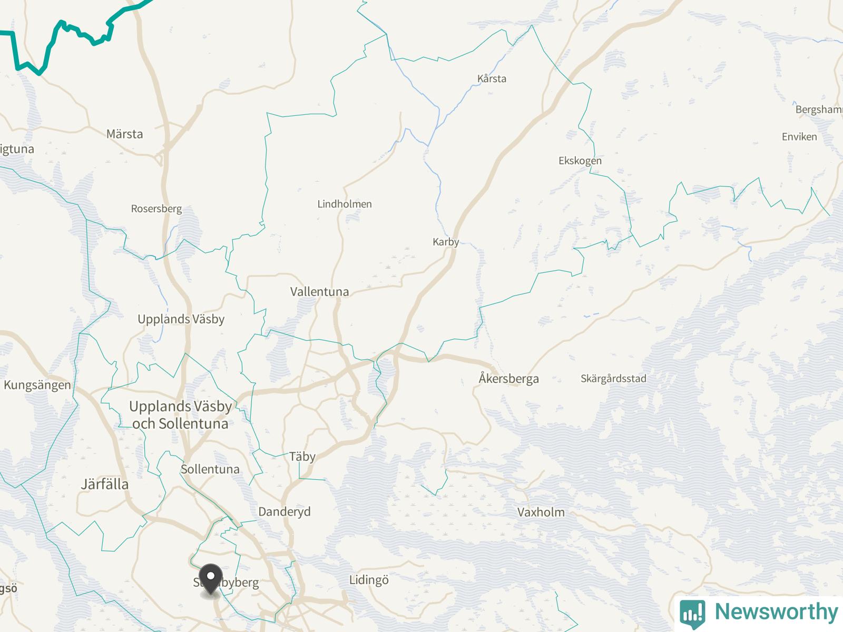Select the Järfälla map label
Image resolution: width=843 pixels, height=632 pixels.
pyautogui.click(x=105, y=484)
